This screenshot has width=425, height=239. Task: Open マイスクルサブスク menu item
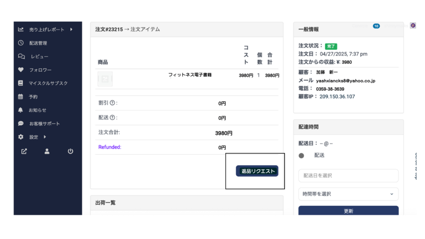(48, 83)
